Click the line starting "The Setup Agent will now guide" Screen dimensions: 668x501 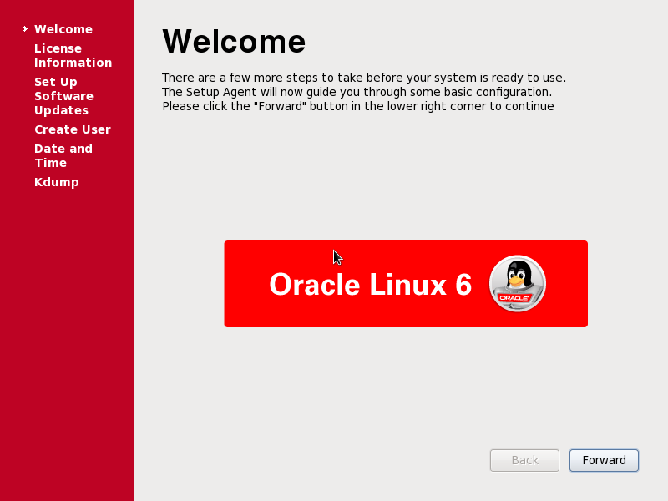(357, 92)
